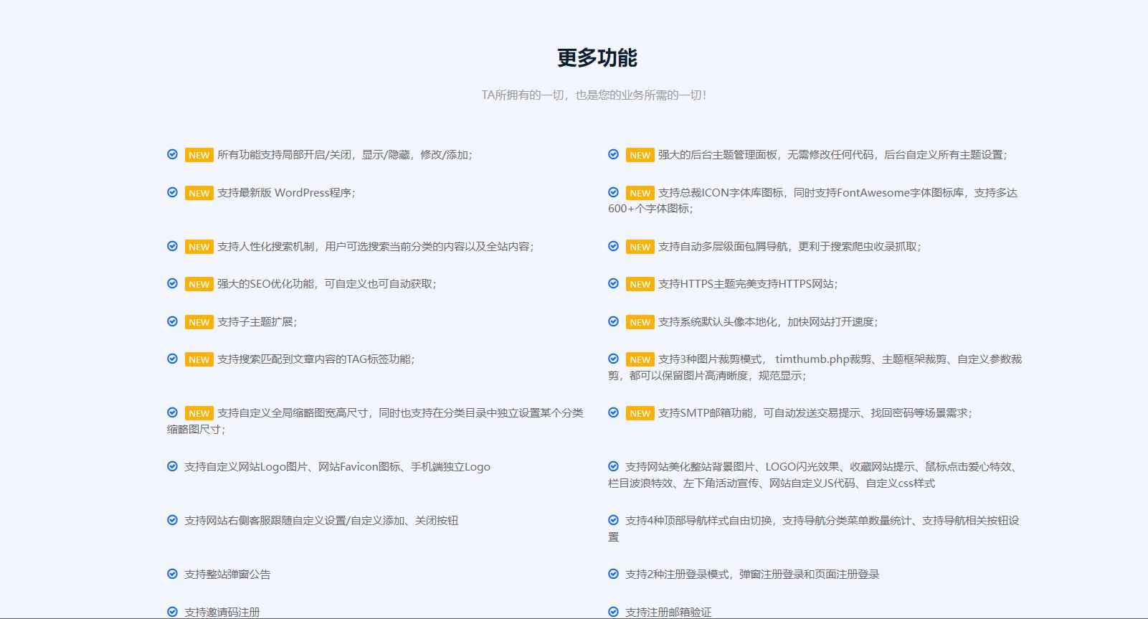Click check icon beside 强大的SEO优化功能
Screen dimensions: 1148x619
(172, 283)
